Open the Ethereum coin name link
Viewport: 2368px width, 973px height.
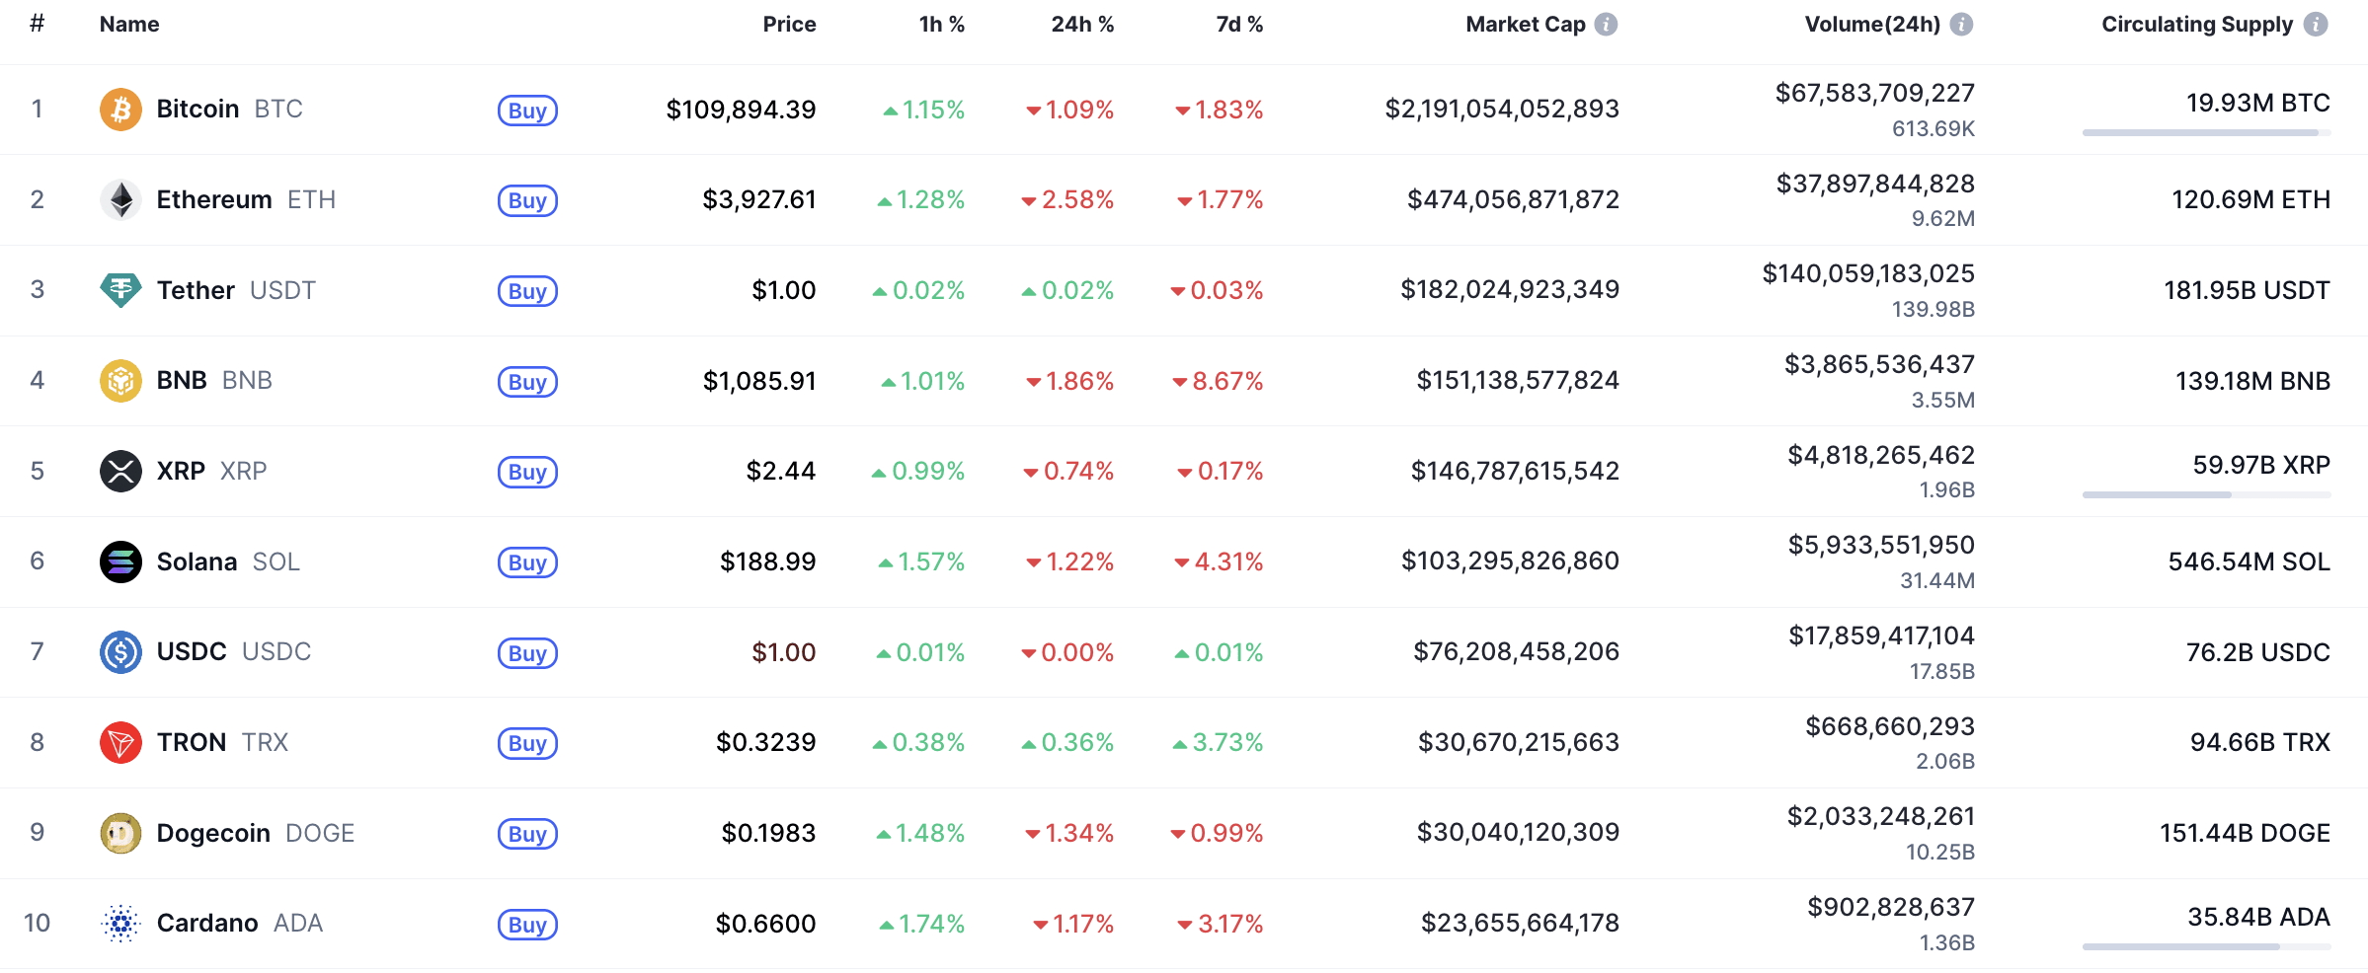click(213, 199)
